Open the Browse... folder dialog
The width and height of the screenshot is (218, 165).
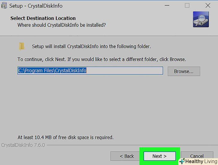(x=184, y=71)
